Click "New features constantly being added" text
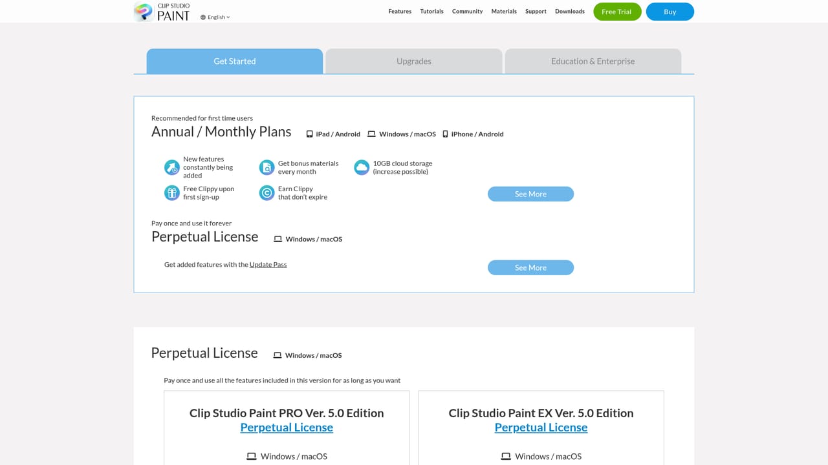This screenshot has height=465, width=828. (x=208, y=167)
